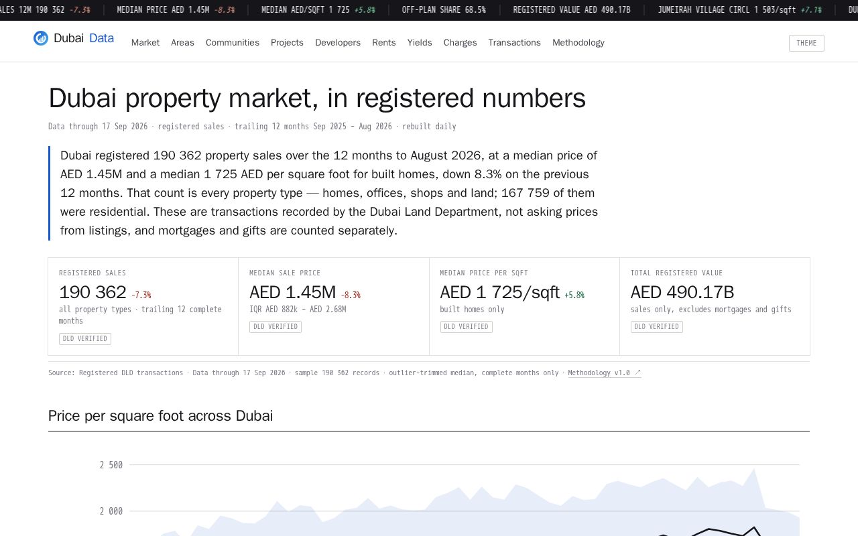Click the +5.8% change beside AED 1 725/sqft
Viewport: 858px width, 536px height.
pyautogui.click(x=574, y=295)
